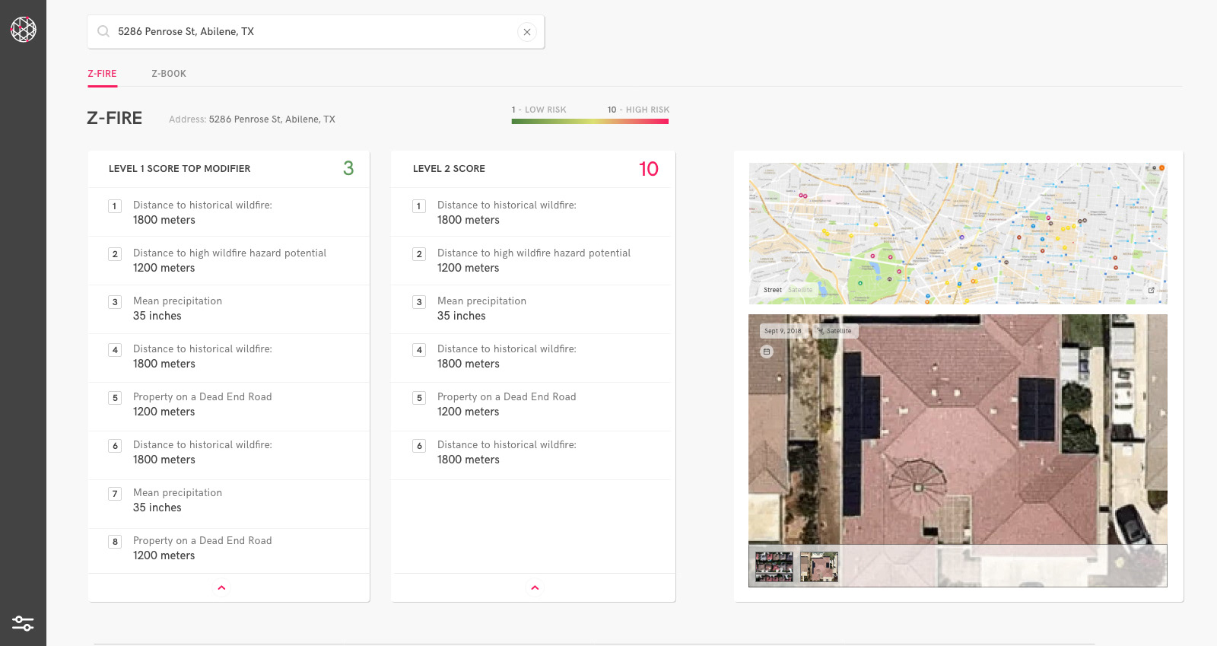Collapse the Level 2 Score list
This screenshot has height=646, width=1217.
click(535, 587)
